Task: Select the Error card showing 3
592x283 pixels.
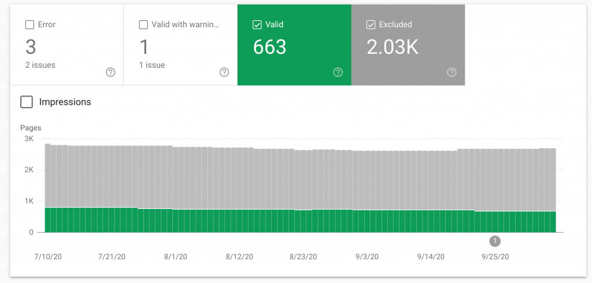Action: 67,45
